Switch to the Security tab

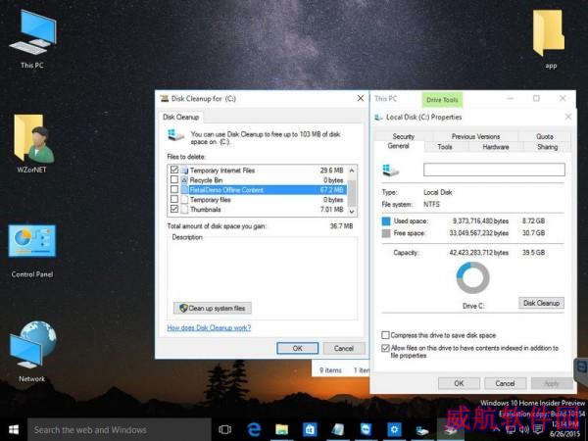(x=404, y=136)
